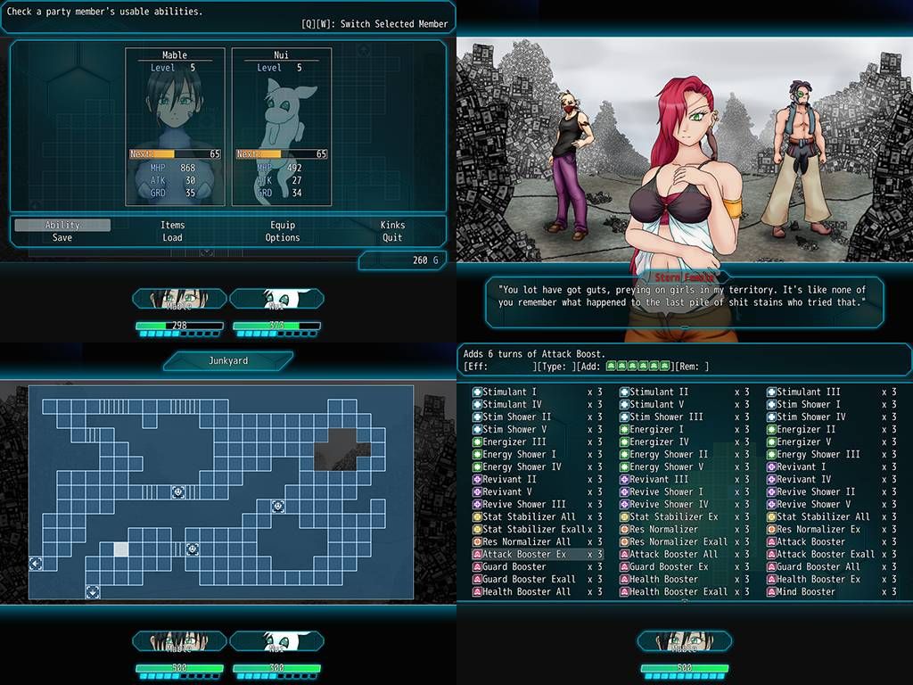Select Health Booster Exall in the item list
Screen dimensions: 913x685
pyautogui.click(x=674, y=592)
